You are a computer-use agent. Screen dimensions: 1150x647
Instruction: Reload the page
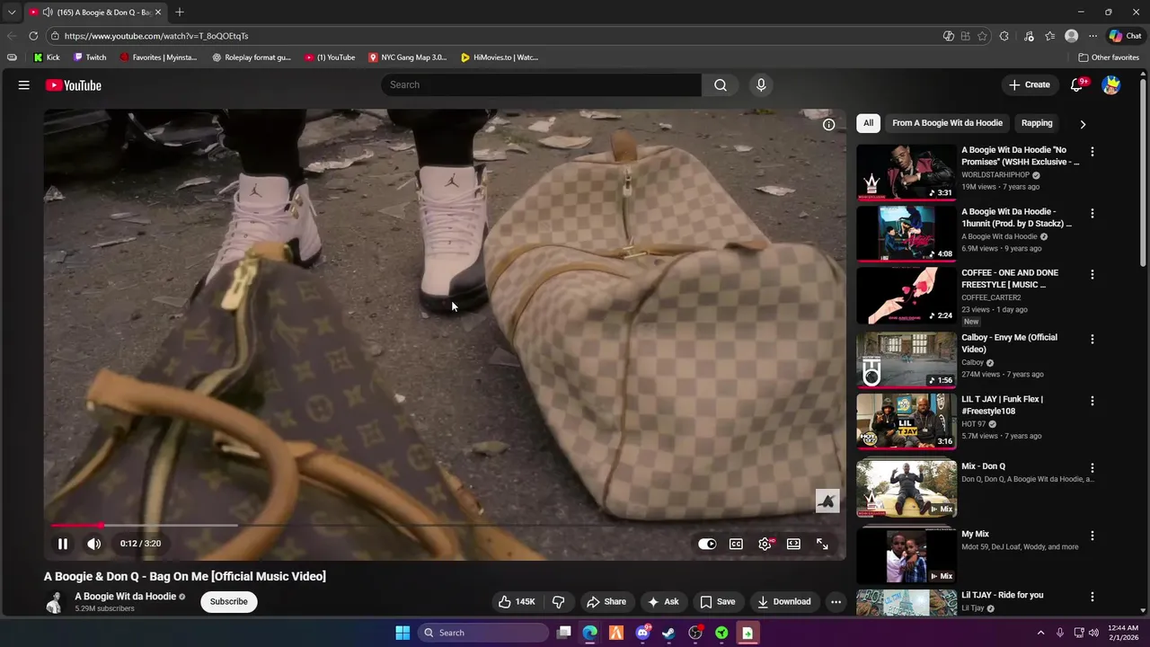[x=33, y=36]
